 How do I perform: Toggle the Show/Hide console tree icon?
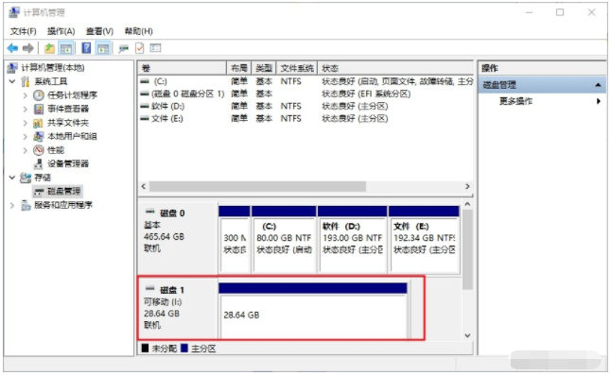click(66, 48)
